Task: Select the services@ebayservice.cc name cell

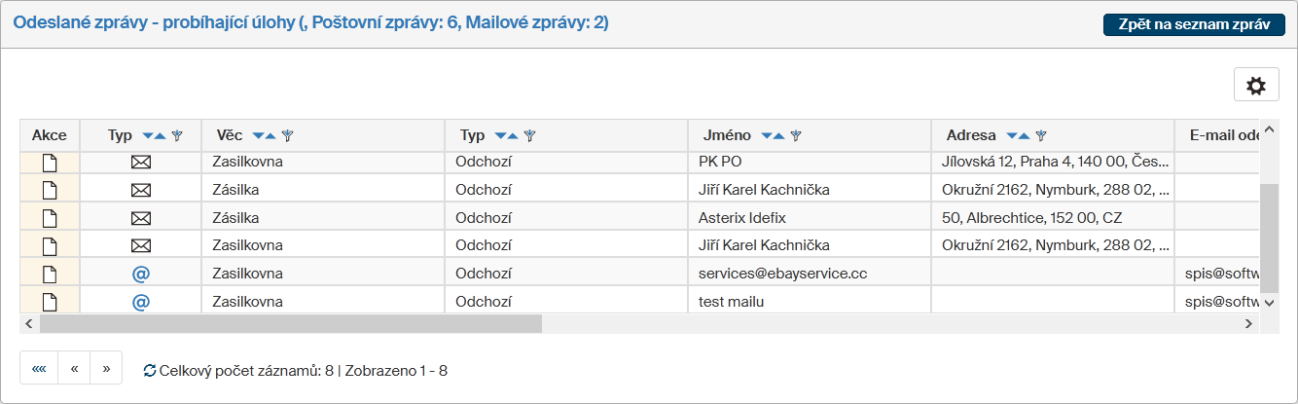Action: coord(782,274)
